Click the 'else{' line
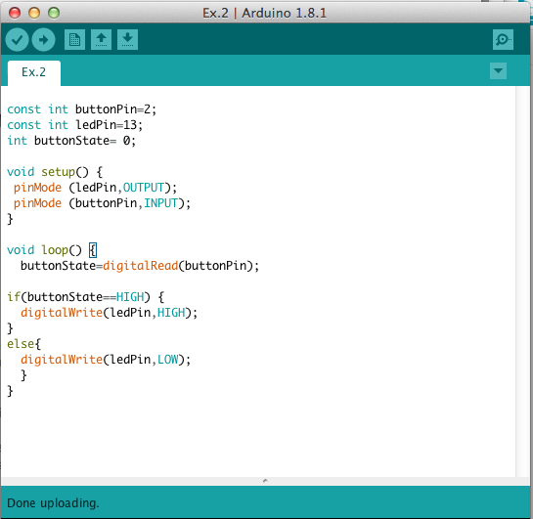The height and width of the screenshot is (519, 533). coord(23,344)
